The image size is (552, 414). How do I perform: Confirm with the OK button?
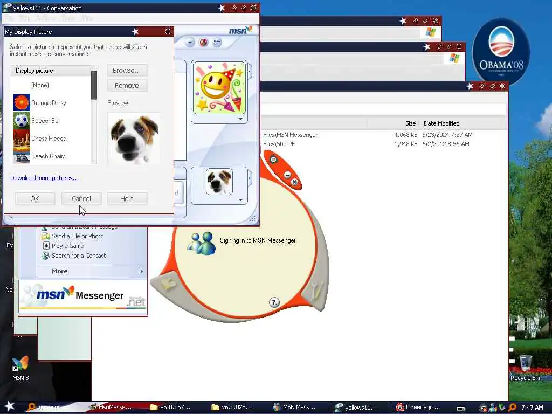(x=35, y=198)
